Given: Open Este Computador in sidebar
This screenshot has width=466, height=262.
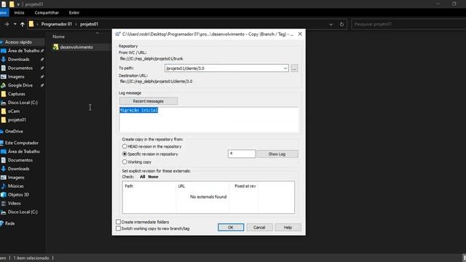Looking at the screenshot, I should 21,143.
